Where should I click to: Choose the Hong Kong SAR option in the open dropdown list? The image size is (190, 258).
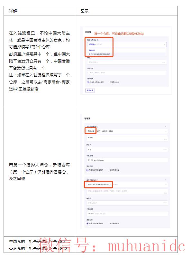pos(99,54)
